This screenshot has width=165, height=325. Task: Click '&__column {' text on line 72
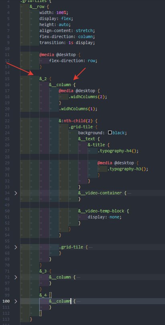tap(62, 277)
